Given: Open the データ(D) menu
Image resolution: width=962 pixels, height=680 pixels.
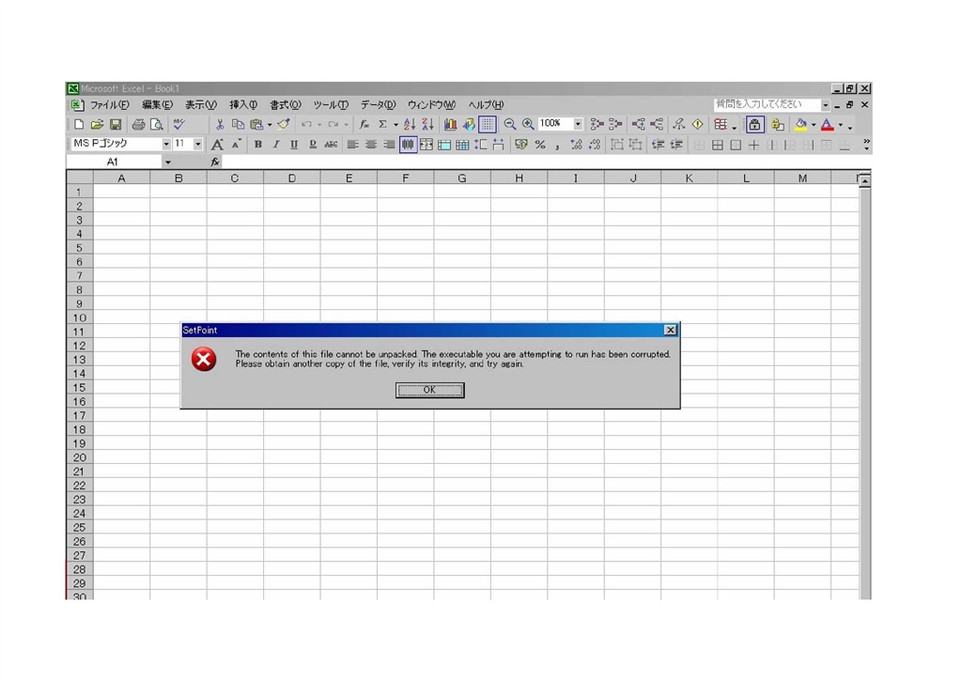Looking at the screenshot, I should [378, 105].
